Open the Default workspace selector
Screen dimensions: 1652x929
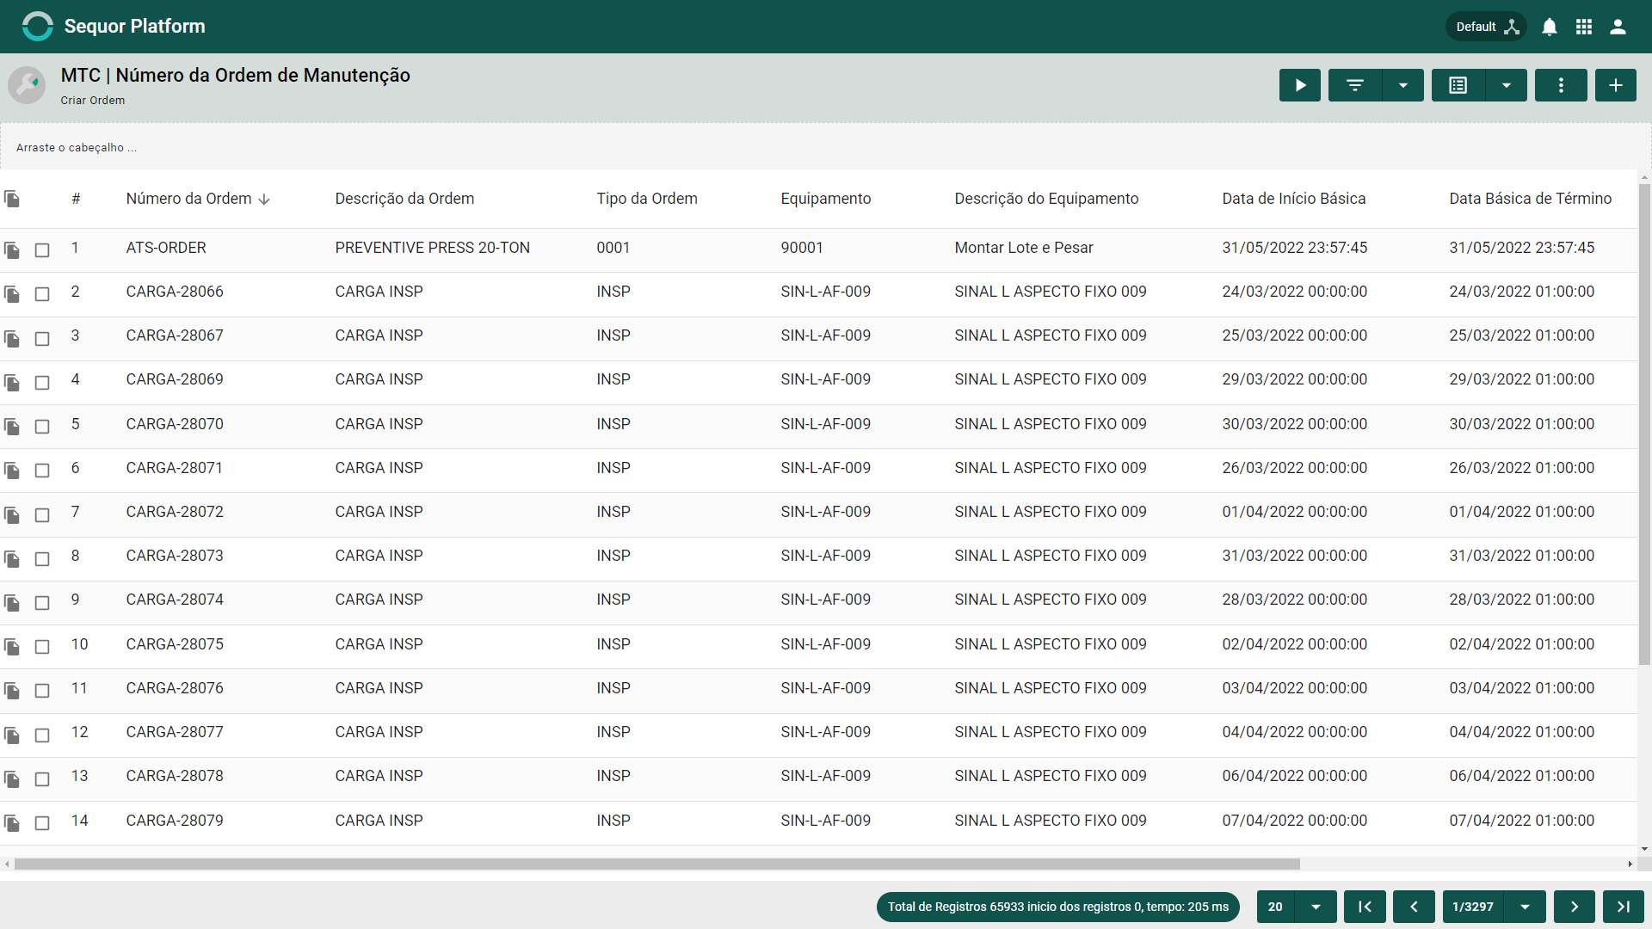point(1486,27)
